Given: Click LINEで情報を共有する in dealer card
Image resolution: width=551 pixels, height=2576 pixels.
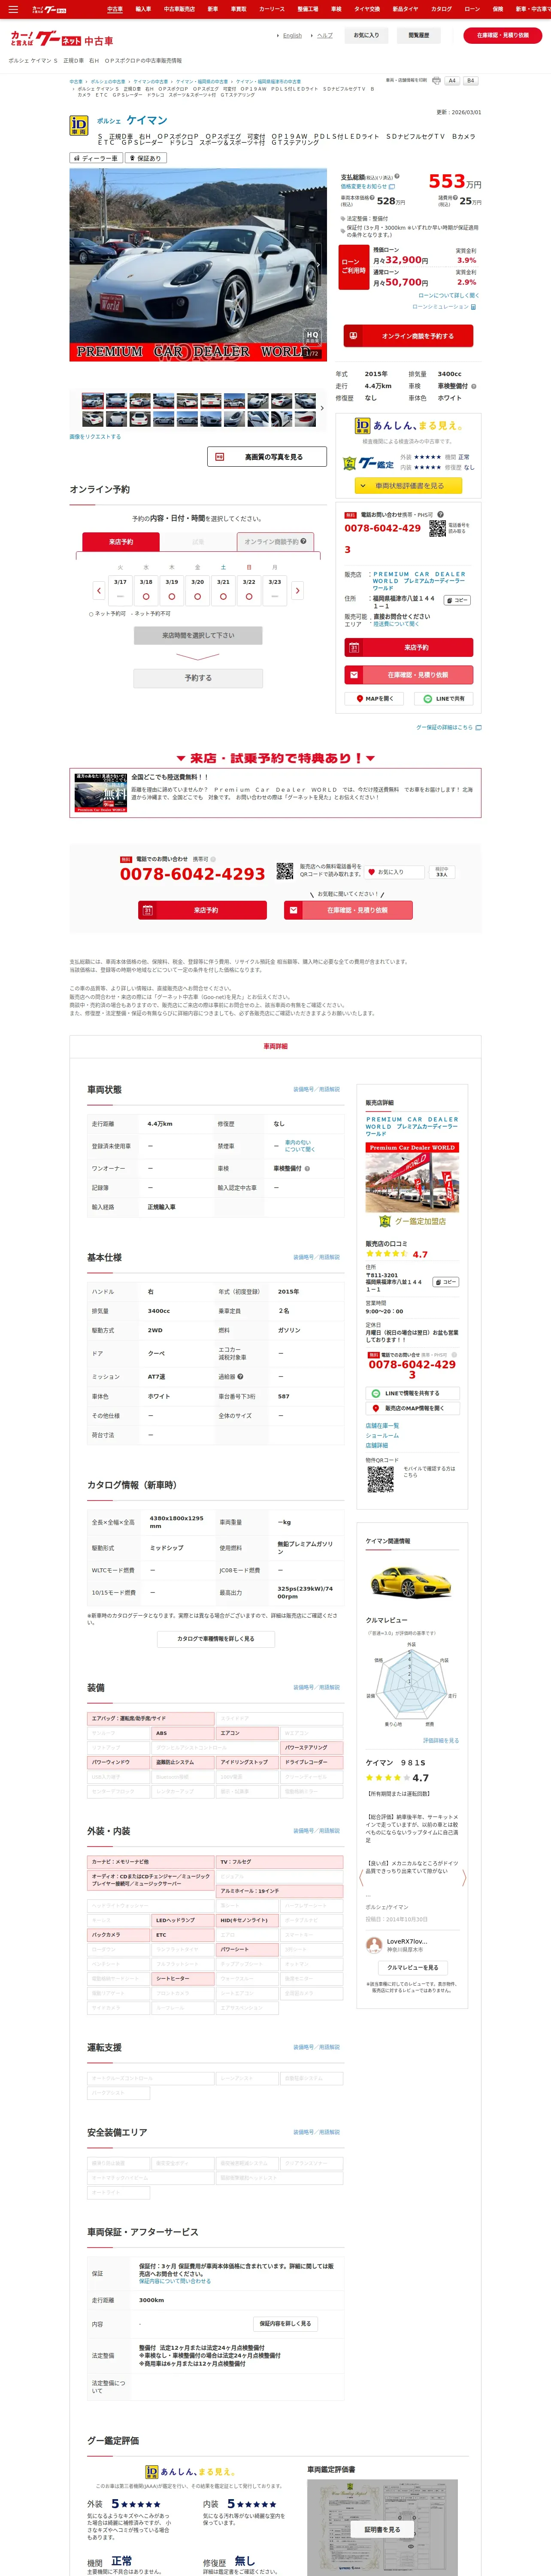Looking at the screenshot, I should pyautogui.click(x=412, y=1393).
